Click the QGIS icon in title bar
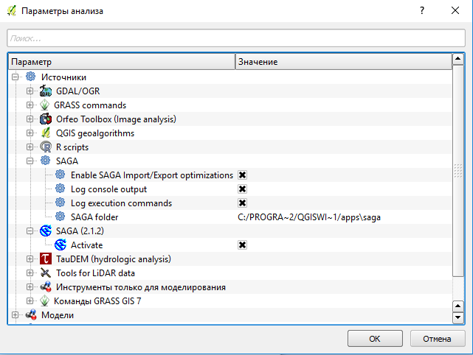The width and height of the screenshot is (473, 355). click(12, 11)
